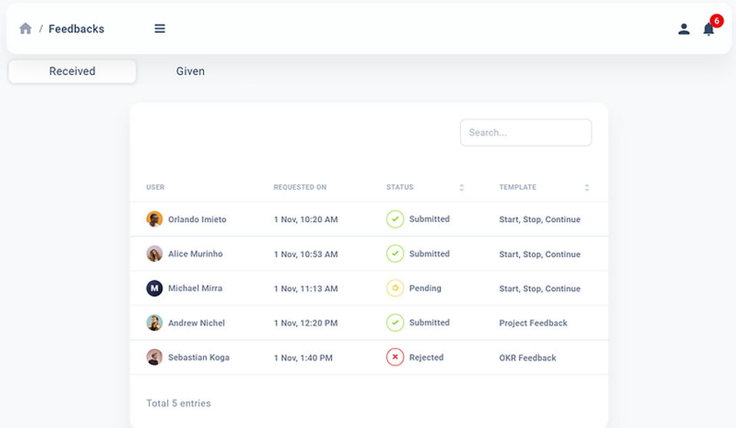Switch to the Given tab
Image resolution: width=736 pixels, height=428 pixels.
(190, 71)
